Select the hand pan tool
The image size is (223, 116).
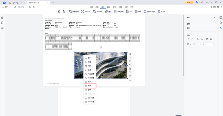(x=59, y=11)
